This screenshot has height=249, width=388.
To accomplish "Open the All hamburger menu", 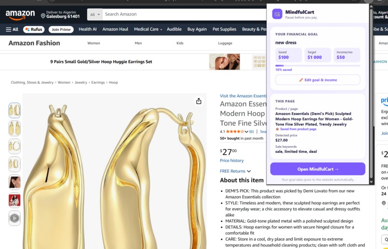I will point(12,29).
